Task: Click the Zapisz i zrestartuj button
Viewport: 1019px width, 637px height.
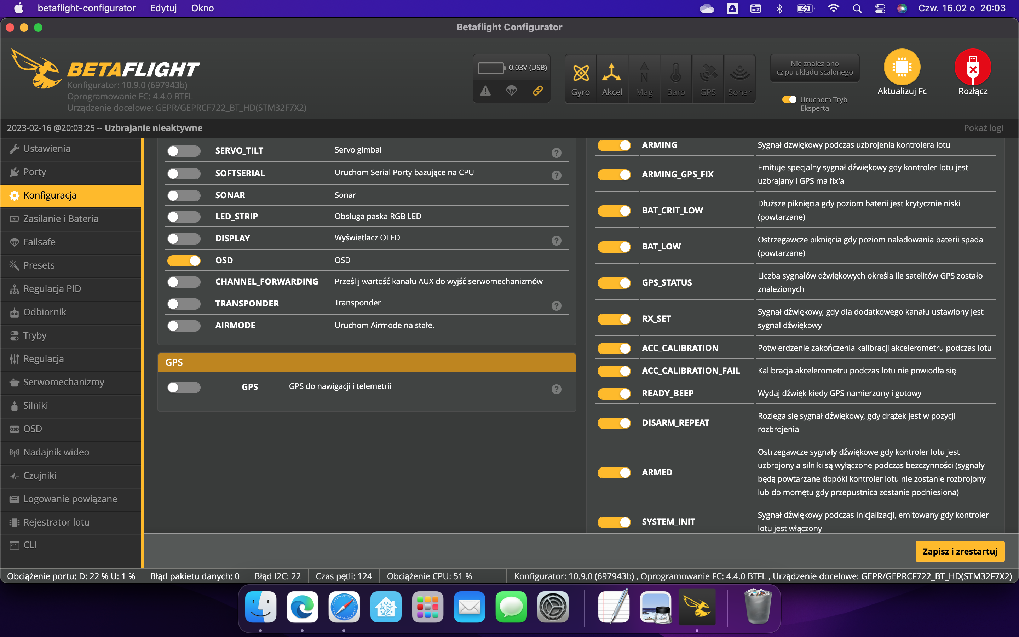Action: (960, 551)
